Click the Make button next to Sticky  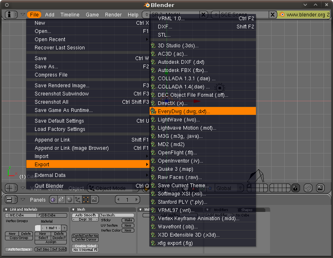(128, 220)
